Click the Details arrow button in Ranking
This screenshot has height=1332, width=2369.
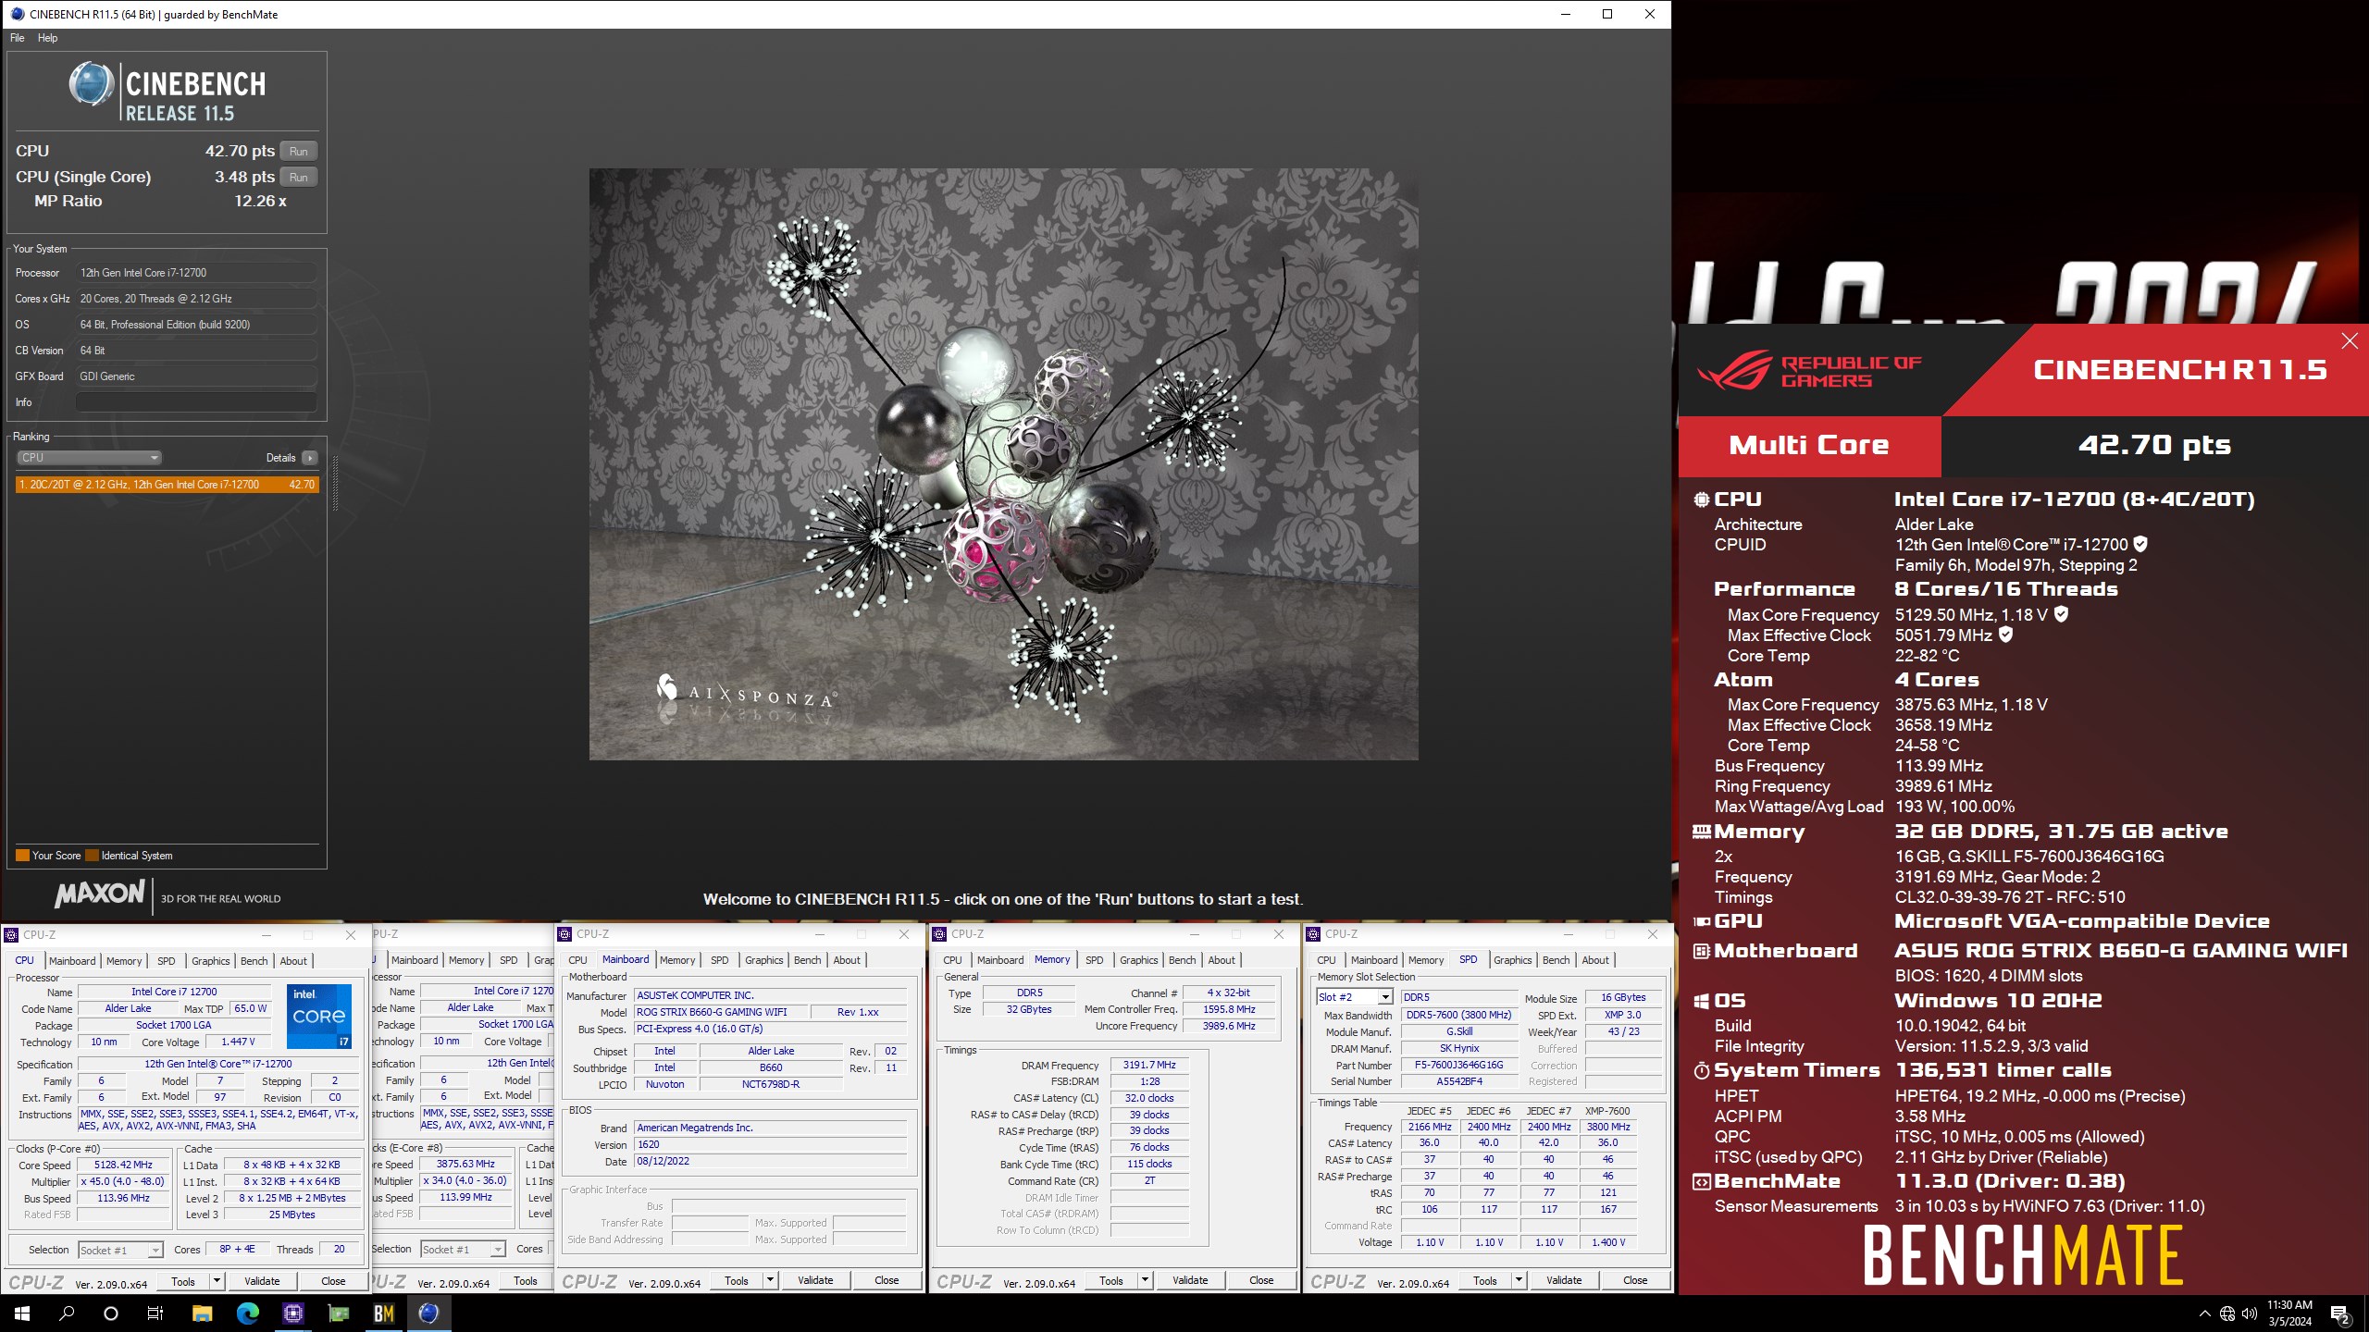[x=310, y=458]
